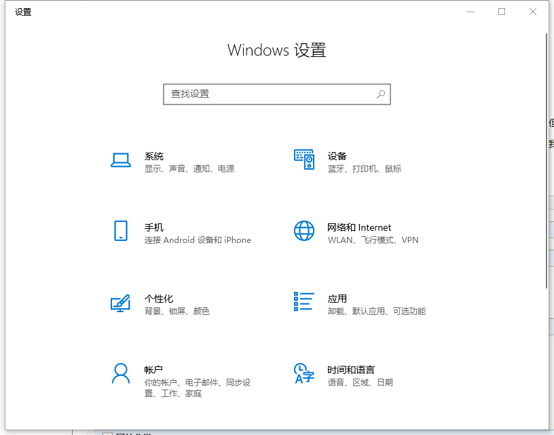Click the description 背景、锁屏、颜色

click(177, 311)
